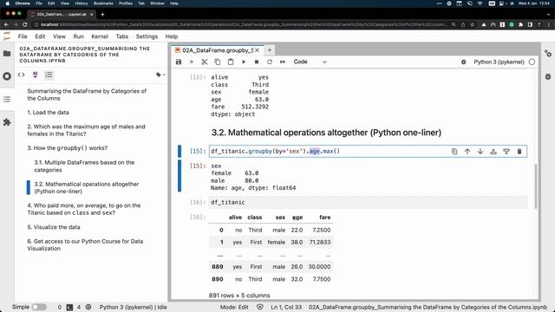Toggle markdown view in table of contents

pos(35,75)
